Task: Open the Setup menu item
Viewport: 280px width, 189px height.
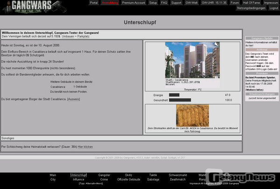Action: point(153,3)
